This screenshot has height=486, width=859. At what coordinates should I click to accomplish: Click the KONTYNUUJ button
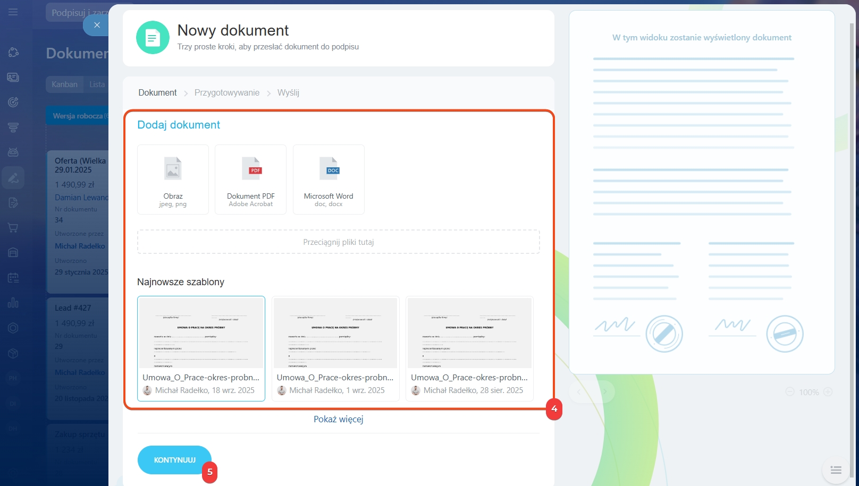click(x=175, y=460)
